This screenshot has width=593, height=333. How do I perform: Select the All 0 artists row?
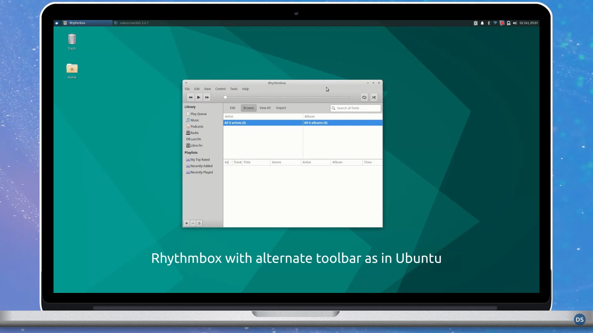coord(263,123)
